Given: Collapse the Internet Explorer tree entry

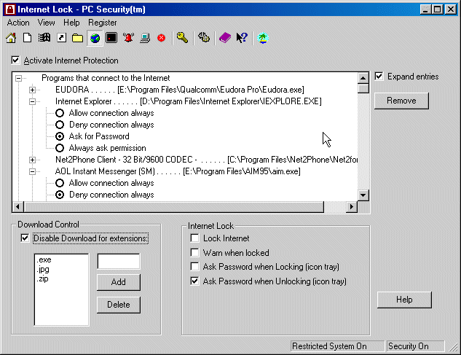Looking at the screenshot, I should tap(32, 101).
